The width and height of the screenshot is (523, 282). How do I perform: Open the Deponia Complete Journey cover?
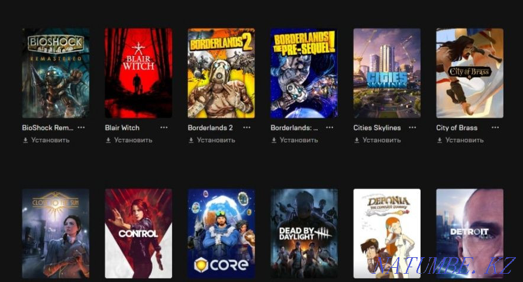(387, 234)
